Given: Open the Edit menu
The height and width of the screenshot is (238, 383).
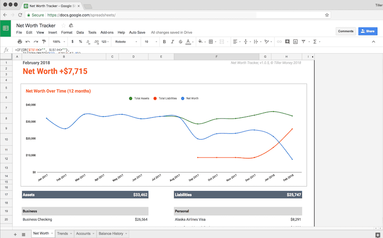Looking at the screenshot, I should pyautogui.click(x=29, y=32).
